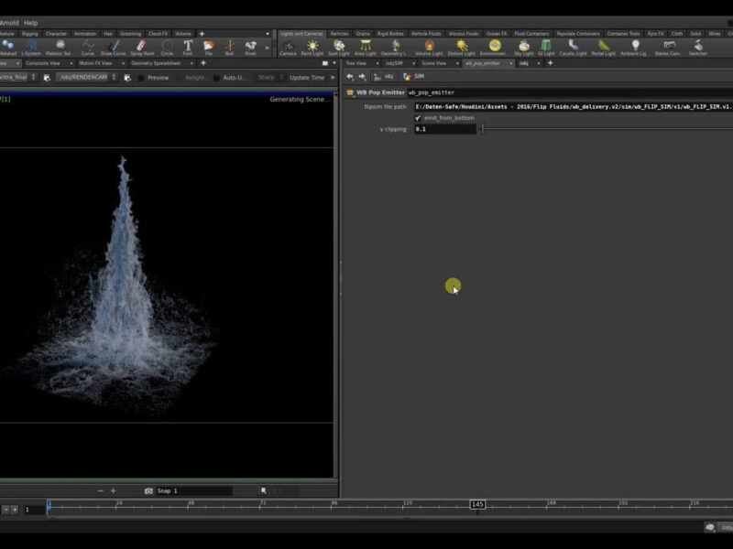733x549 pixels.
Task: Click the Update Time button
Action: (x=309, y=78)
